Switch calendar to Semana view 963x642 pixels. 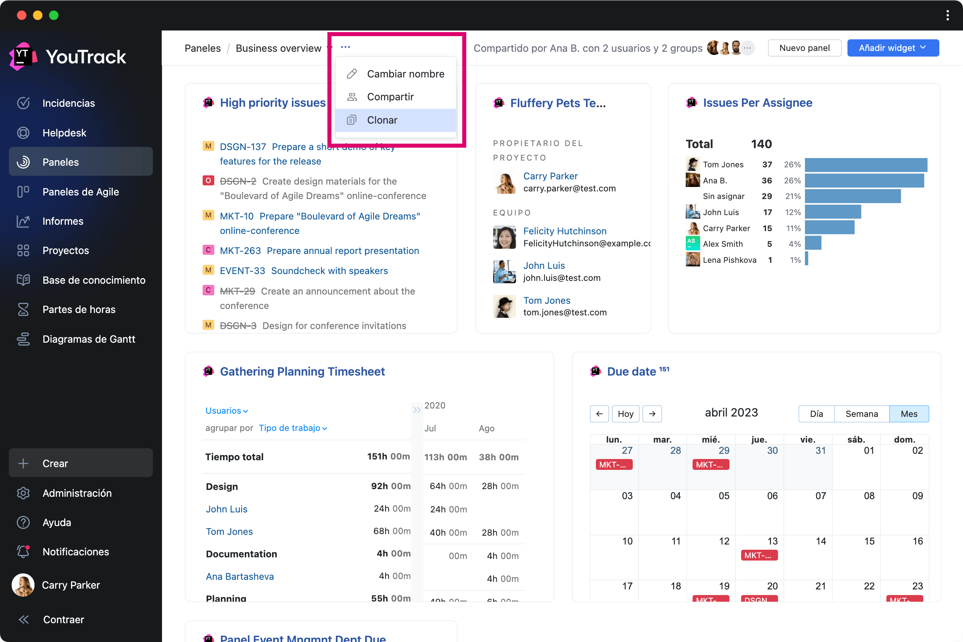point(861,414)
